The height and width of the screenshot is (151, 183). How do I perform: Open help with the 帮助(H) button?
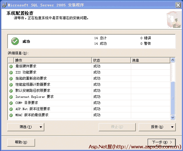pyautogui.click(x=21, y=143)
